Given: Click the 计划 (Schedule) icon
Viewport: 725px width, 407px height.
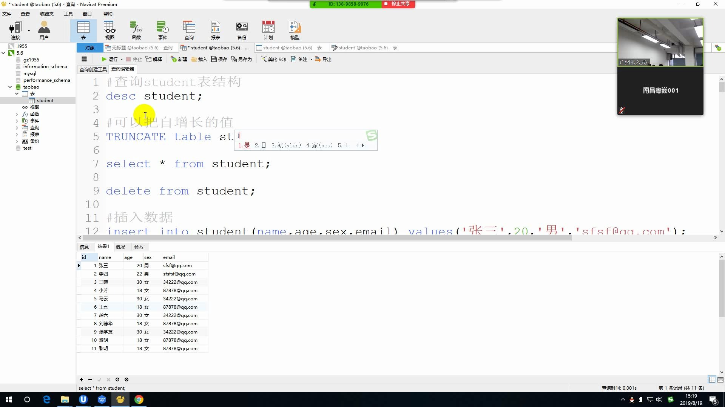Looking at the screenshot, I should pyautogui.click(x=268, y=30).
